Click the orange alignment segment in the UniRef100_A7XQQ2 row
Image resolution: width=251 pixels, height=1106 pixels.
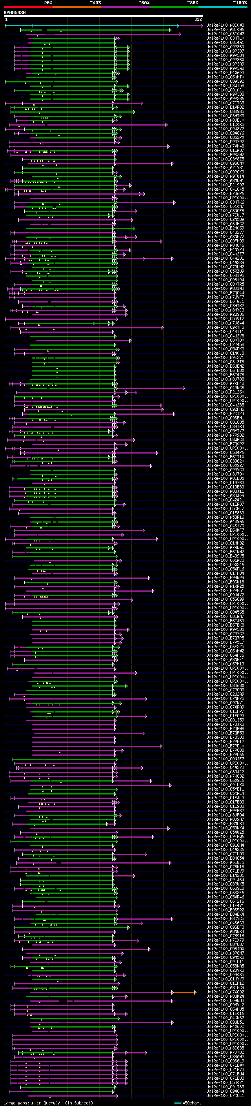(184, 992)
